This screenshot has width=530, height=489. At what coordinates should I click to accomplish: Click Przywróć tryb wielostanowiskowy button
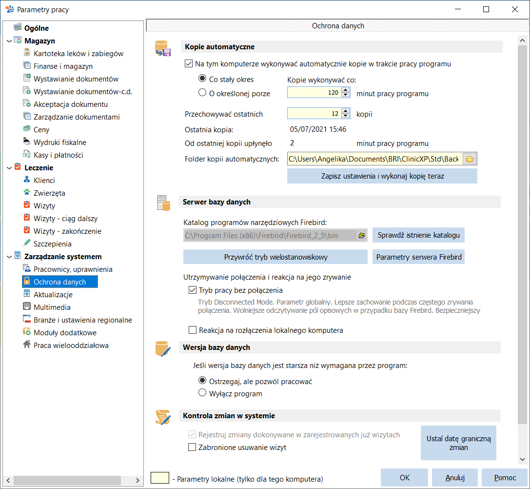[x=275, y=257]
